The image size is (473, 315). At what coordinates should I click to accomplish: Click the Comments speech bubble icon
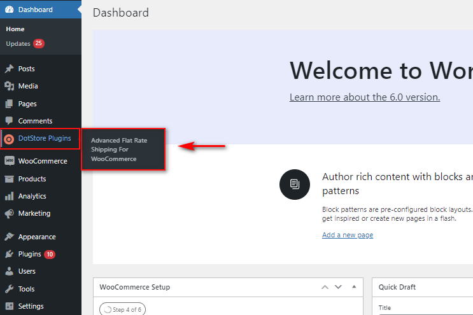point(10,121)
